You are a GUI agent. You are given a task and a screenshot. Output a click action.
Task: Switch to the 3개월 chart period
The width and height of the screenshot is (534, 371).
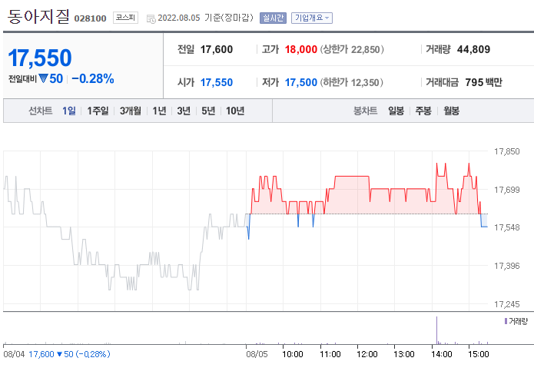click(131, 111)
